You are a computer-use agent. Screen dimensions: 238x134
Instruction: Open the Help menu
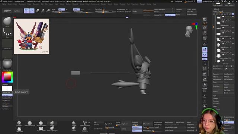(154, 4)
